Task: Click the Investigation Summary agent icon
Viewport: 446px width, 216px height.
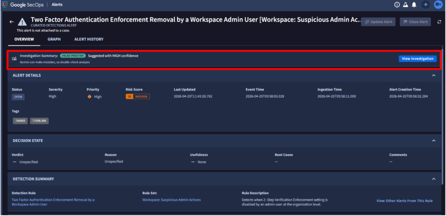Action: (x=14, y=59)
